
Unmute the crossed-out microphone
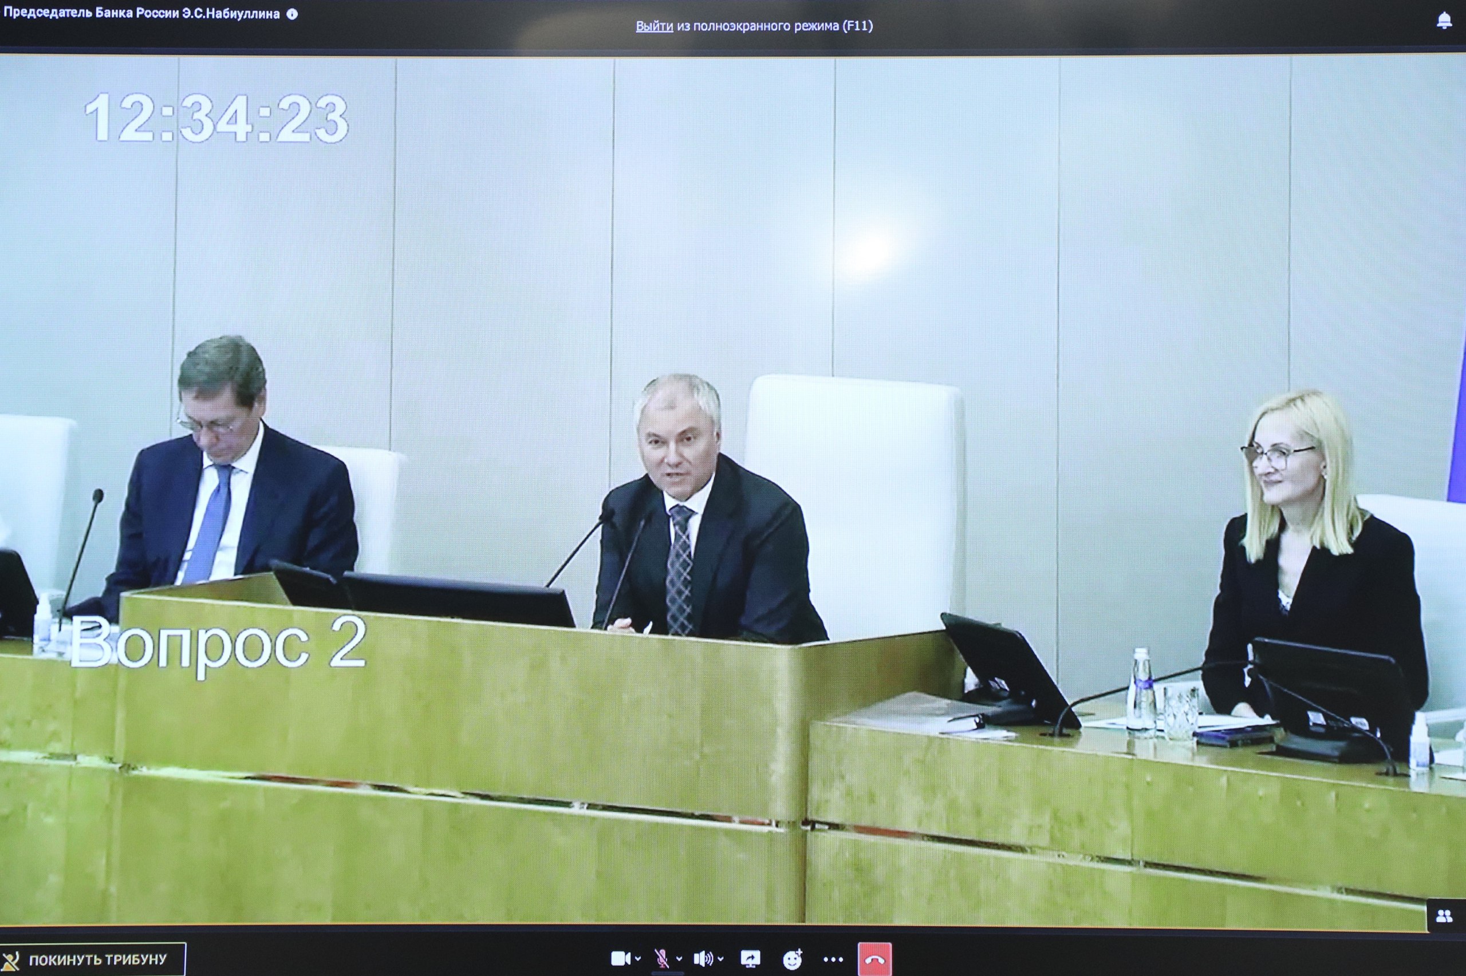(661, 959)
